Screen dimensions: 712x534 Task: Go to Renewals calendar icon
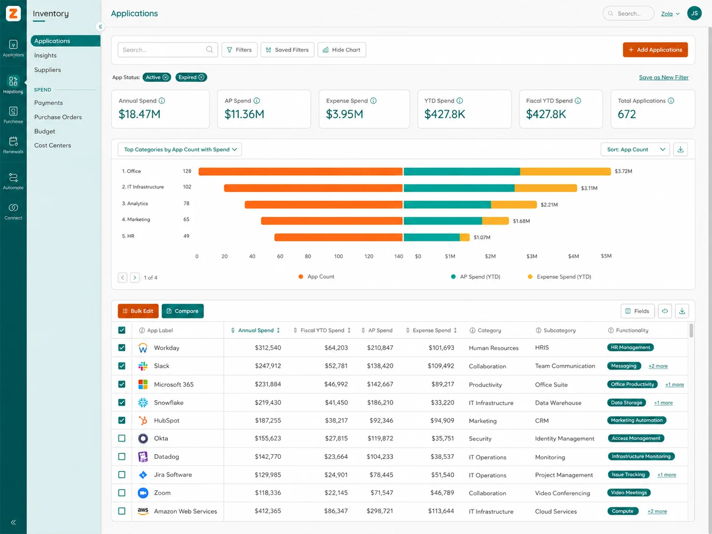pyautogui.click(x=13, y=142)
